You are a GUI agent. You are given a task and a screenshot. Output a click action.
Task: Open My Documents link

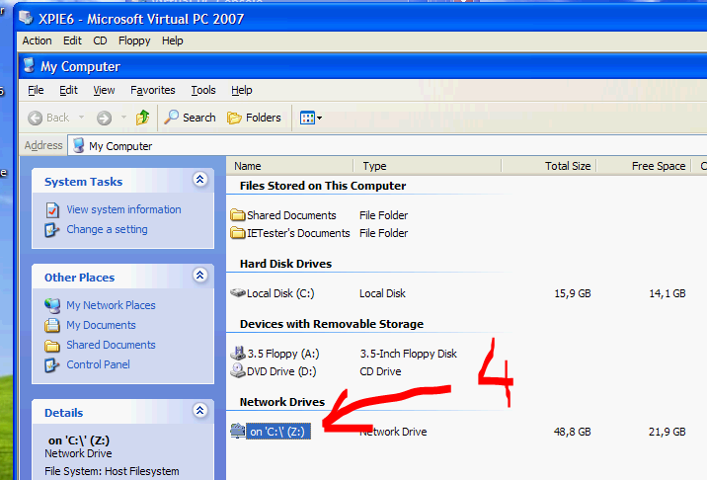101,325
